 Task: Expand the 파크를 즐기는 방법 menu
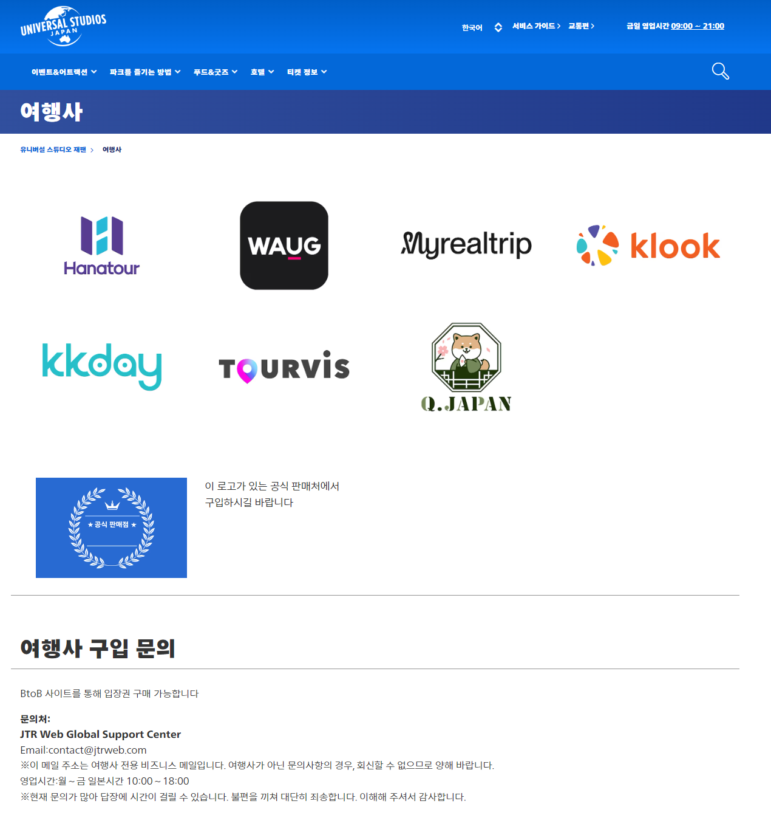pos(145,72)
